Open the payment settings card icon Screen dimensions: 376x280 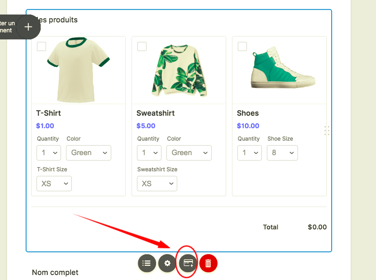[x=188, y=263]
